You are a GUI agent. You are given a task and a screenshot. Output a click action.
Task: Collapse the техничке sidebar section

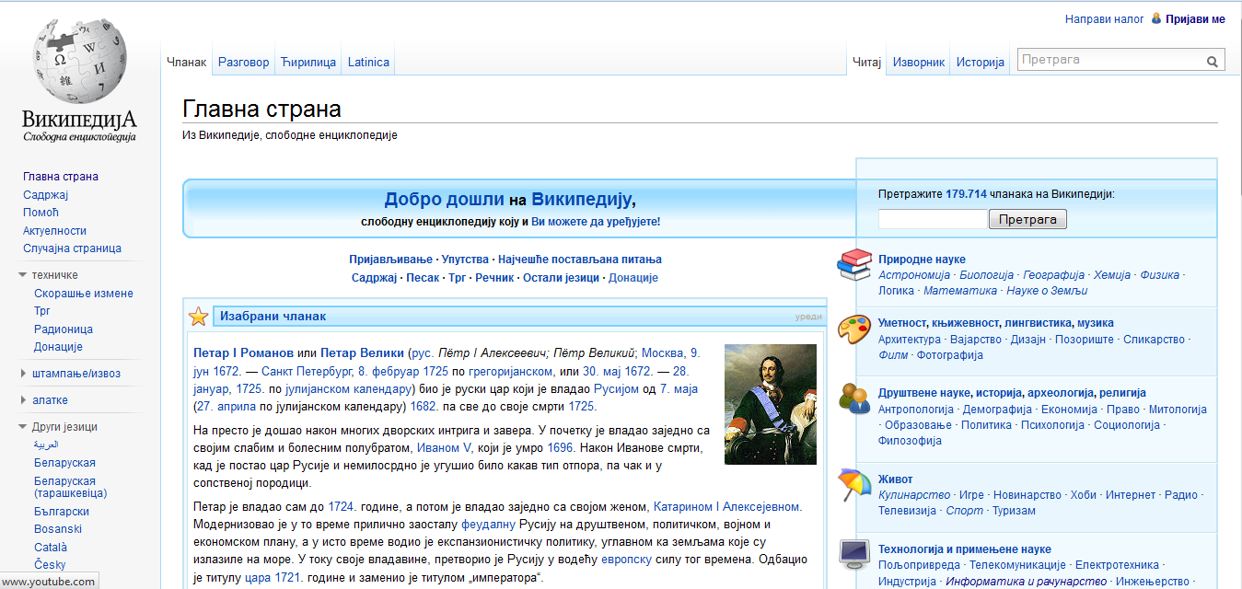(x=23, y=275)
